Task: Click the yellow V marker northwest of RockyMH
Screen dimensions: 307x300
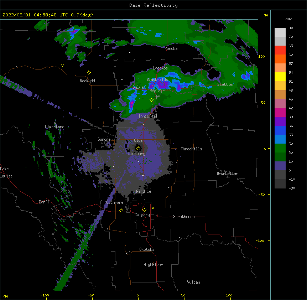Action: click(62, 66)
